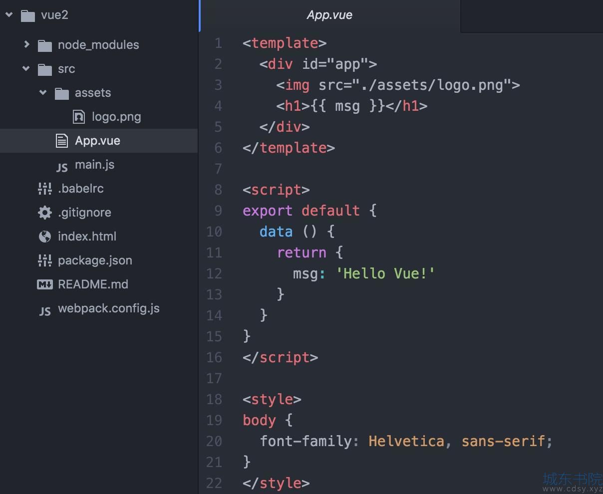Click line number 1 in gutter
This screenshot has width=603, height=494.
[x=219, y=43]
